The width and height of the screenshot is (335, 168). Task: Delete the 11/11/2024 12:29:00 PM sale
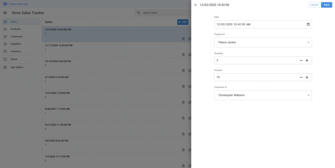[x=183, y=55]
